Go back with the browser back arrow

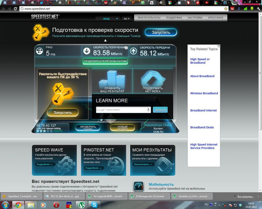coord(3,9)
